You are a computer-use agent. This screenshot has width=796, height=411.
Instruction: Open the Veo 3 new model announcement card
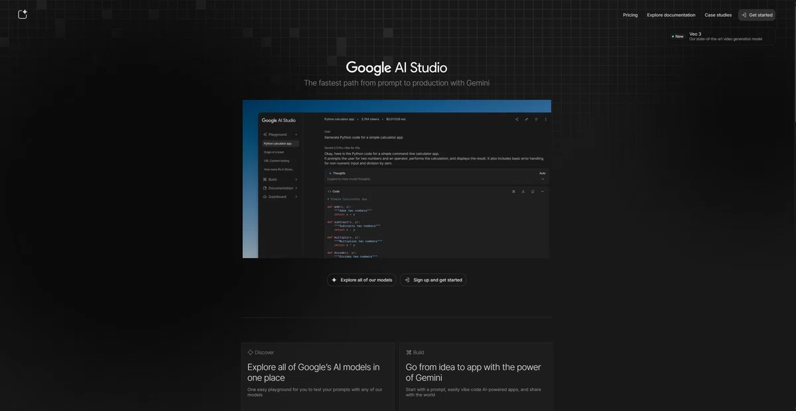(x=720, y=36)
